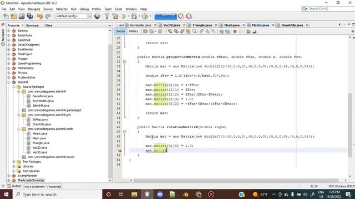Open File Explorer from the taskbar
This screenshot has width=355, height=199.
coord(134,194)
